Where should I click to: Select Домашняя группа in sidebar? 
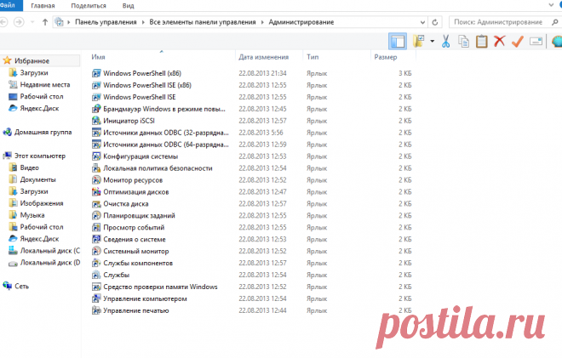43,132
